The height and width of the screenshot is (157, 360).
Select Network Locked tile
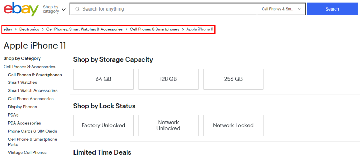pyautogui.click(x=233, y=126)
